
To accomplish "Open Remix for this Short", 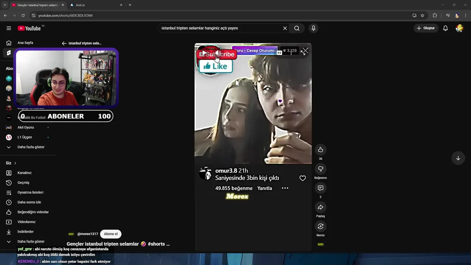I will pyautogui.click(x=321, y=226).
